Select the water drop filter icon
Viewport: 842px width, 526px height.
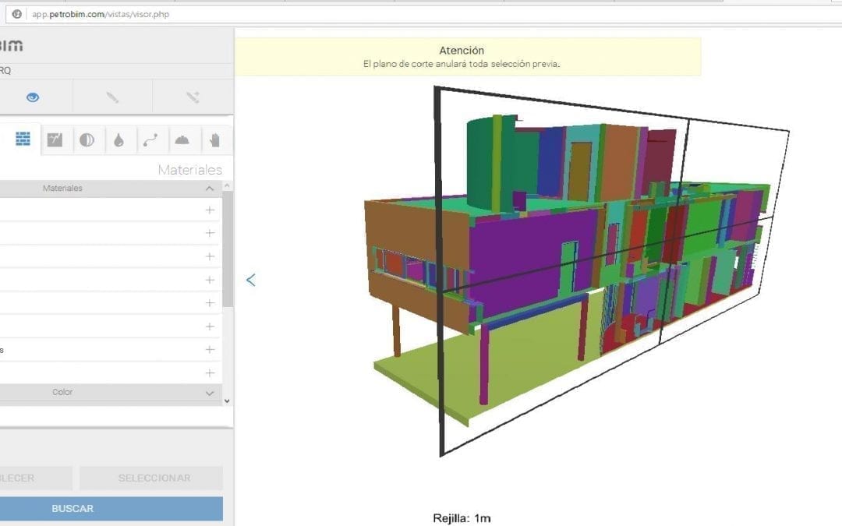(119, 140)
